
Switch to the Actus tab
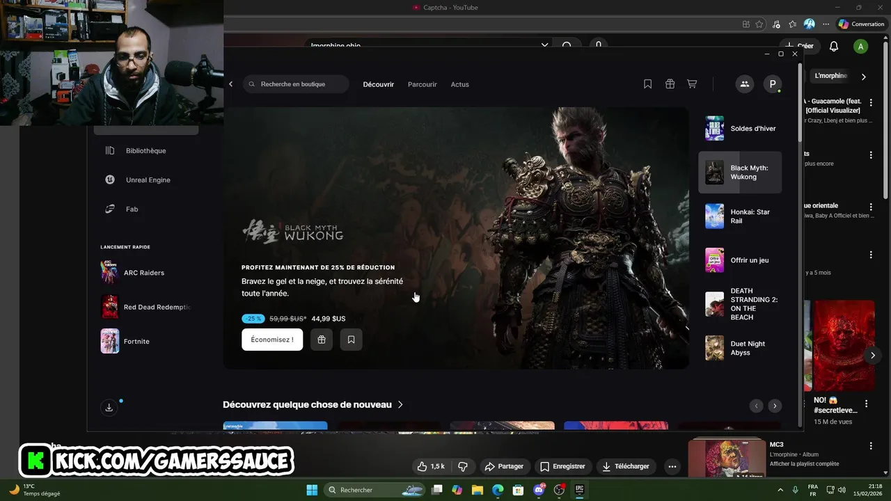click(x=460, y=84)
